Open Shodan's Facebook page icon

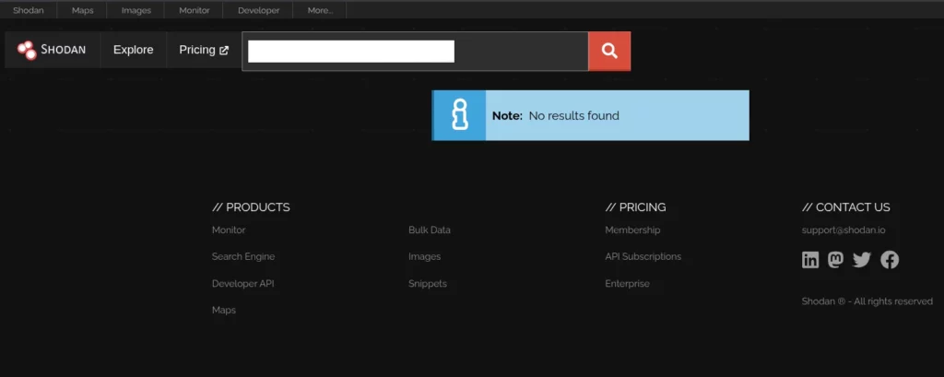click(890, 260)
